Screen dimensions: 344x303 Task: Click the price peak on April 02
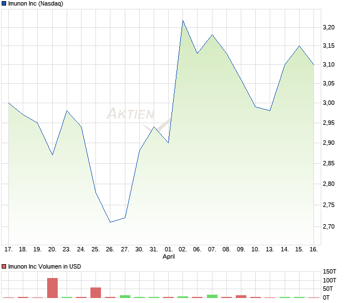point(183,21)
